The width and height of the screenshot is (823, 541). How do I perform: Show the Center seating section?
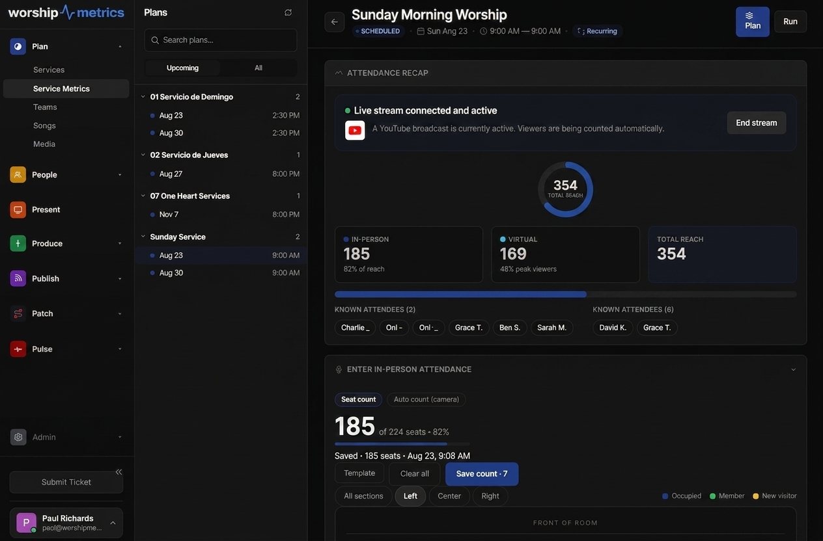tap(449, 496)
